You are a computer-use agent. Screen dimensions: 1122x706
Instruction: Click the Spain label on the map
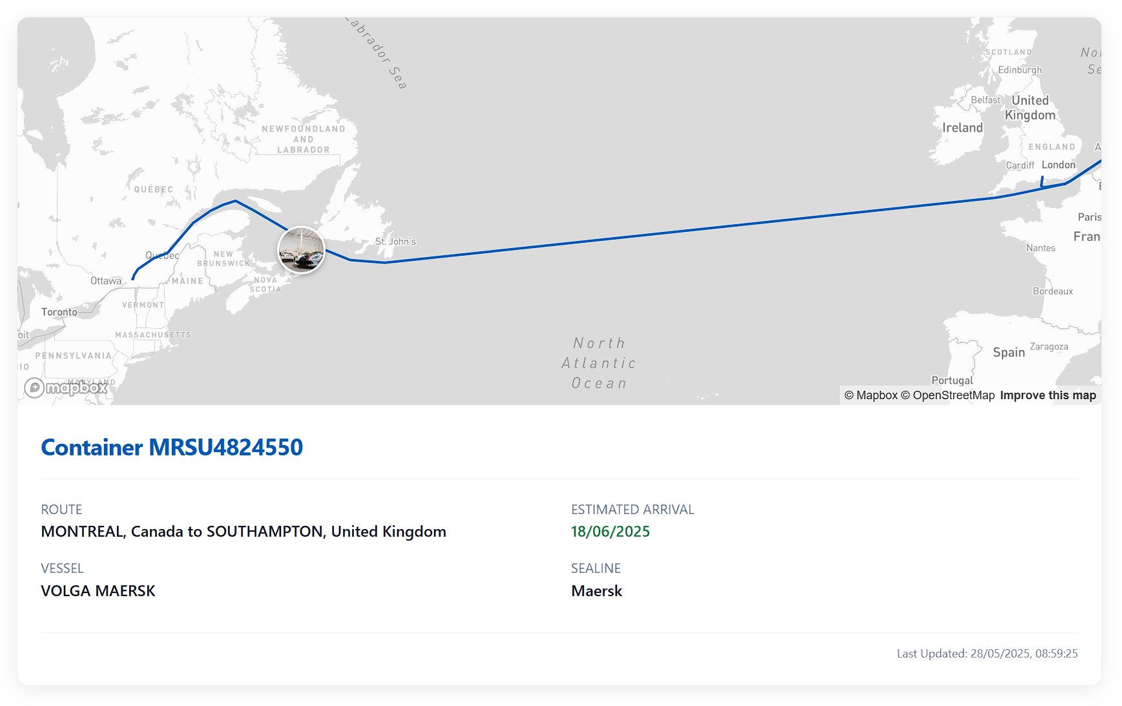(1008, 351)
